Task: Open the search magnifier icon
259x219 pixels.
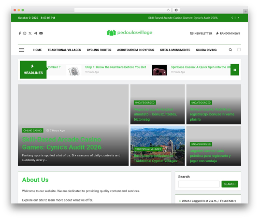Action: (x=231, y=50)
